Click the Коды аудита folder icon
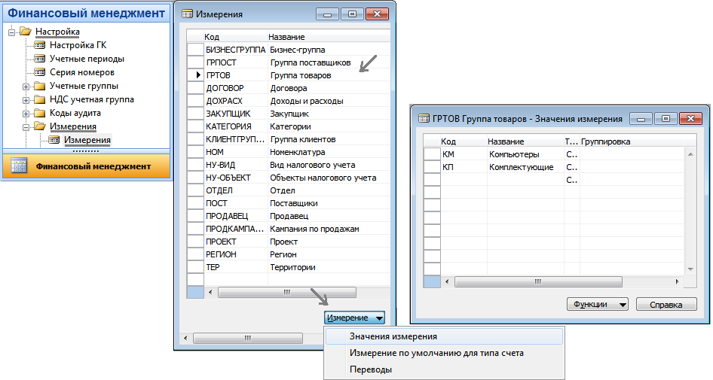 click(x=40, y=113)
